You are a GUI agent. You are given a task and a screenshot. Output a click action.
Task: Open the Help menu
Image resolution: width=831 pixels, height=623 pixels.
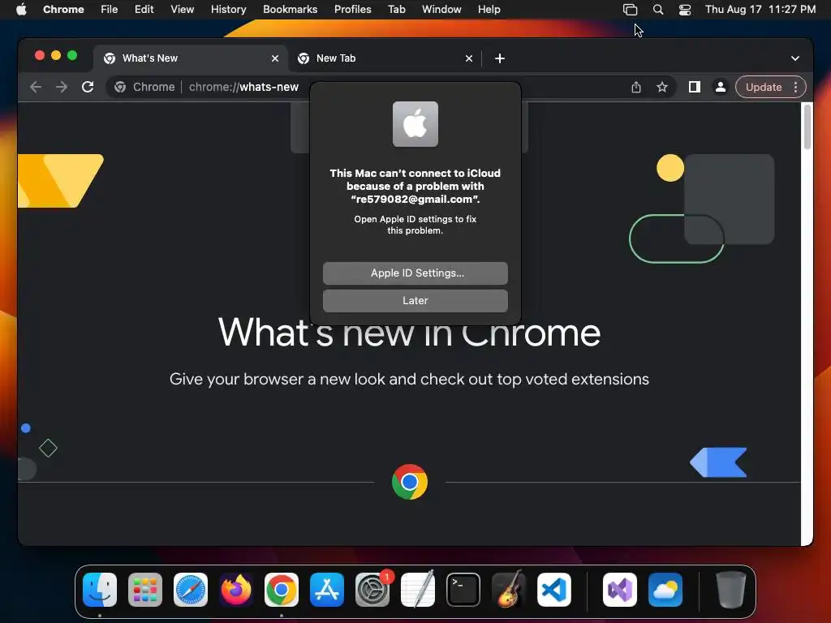489,10
